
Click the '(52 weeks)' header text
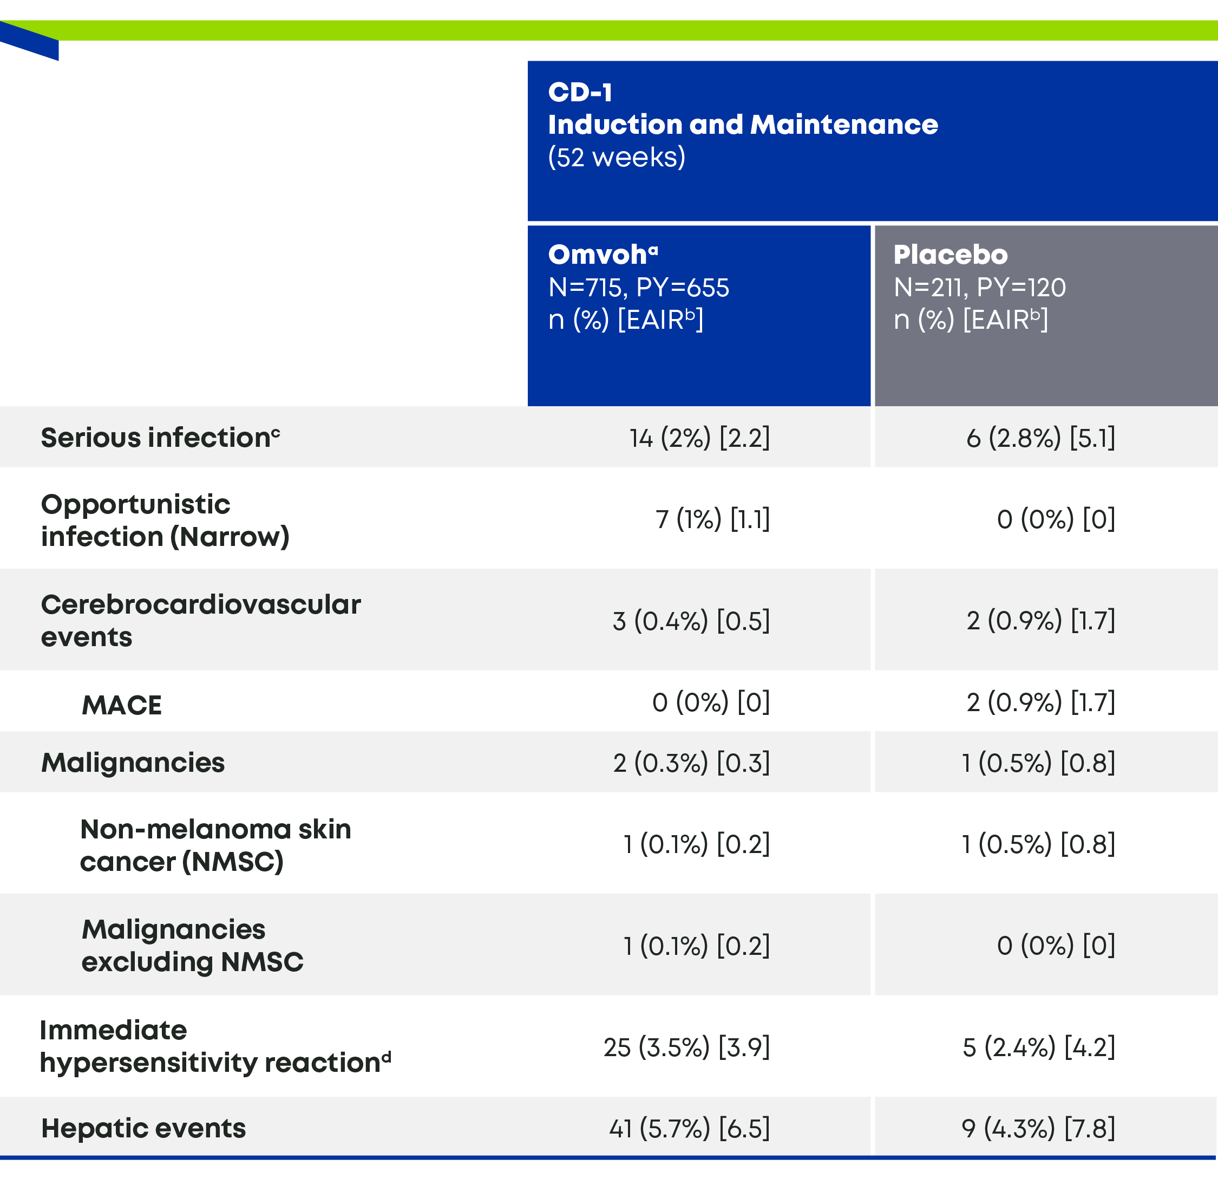pos(617,157)
